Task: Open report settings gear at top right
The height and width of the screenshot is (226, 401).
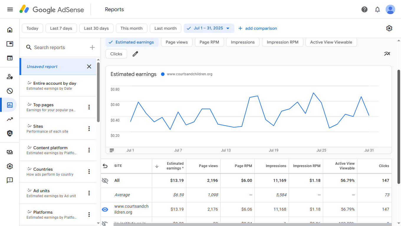Action: 389,28
